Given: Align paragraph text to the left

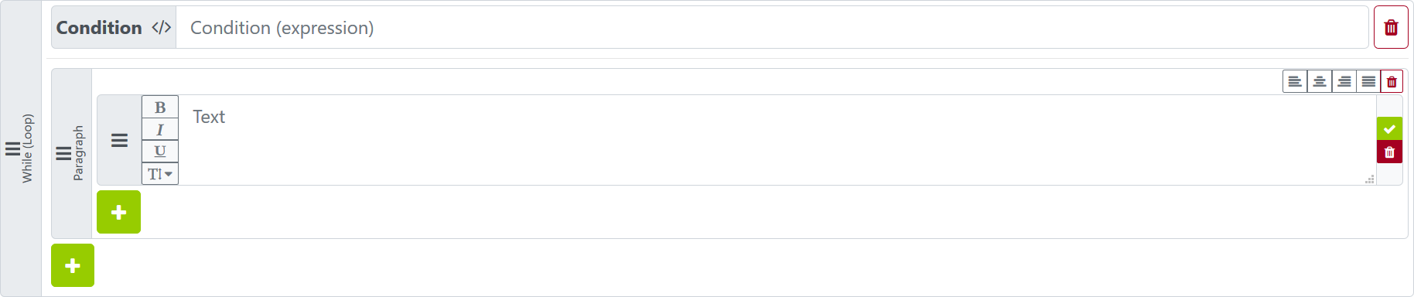Looking at the screenshot, I should (1295, 81).
